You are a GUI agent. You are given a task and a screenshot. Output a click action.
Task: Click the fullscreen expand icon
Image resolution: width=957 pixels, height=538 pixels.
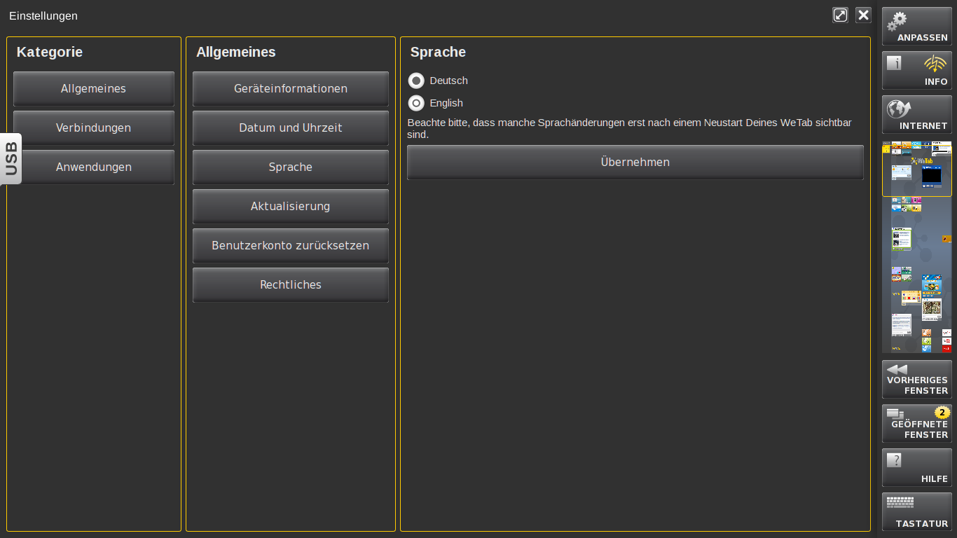pos(840,15)
